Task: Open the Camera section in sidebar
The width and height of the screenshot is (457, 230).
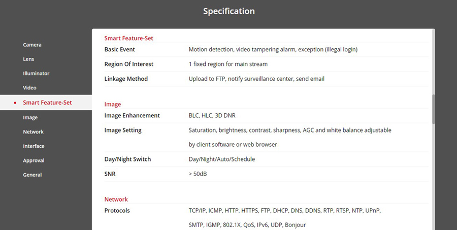Action: pos(32,45)
